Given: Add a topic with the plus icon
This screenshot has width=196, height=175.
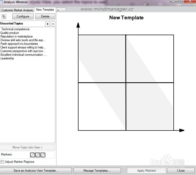Looking at the screenshot, I should [48, 24].
